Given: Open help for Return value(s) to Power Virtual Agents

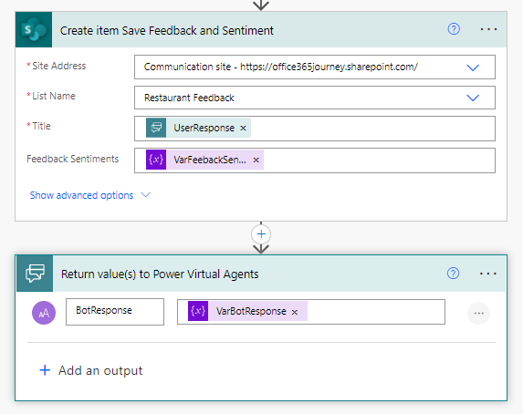Looking at the screenshot, I should point(453,274).
